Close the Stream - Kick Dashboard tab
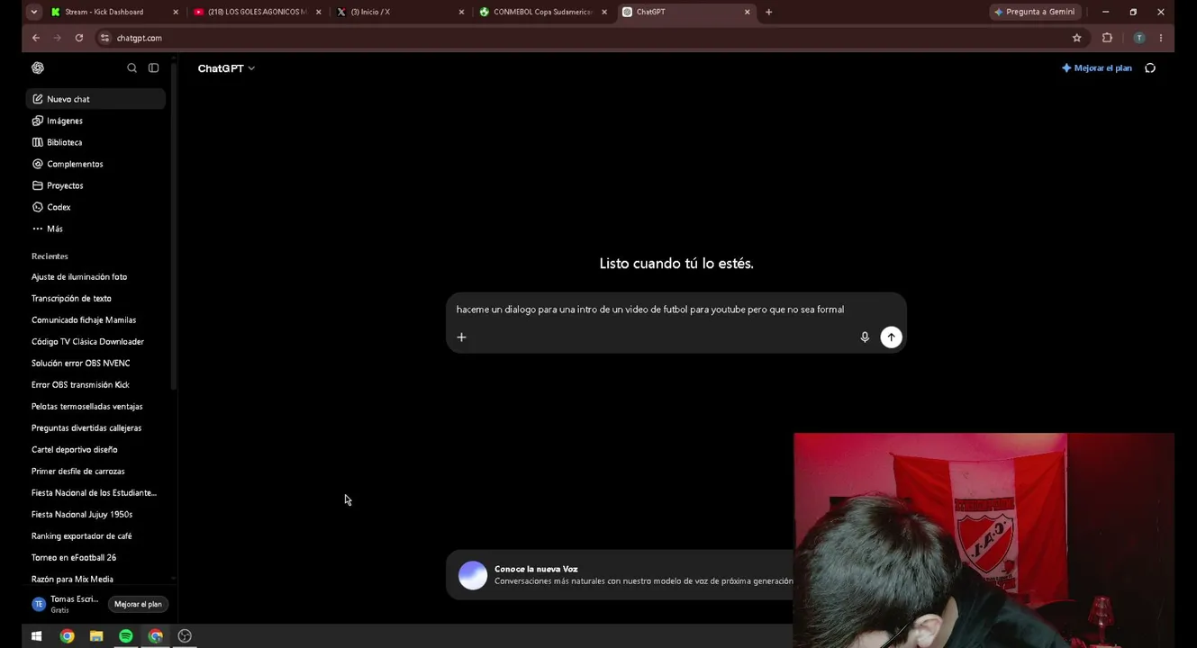Screen dimensions: 1197x648 [175, 12]
